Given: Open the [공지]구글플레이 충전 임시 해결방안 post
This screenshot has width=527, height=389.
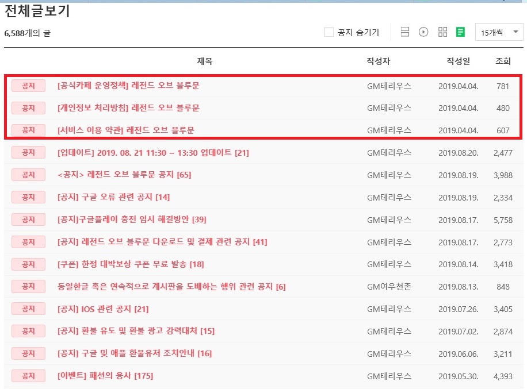Looking at the screenshot, I should [x=126, y=219].
